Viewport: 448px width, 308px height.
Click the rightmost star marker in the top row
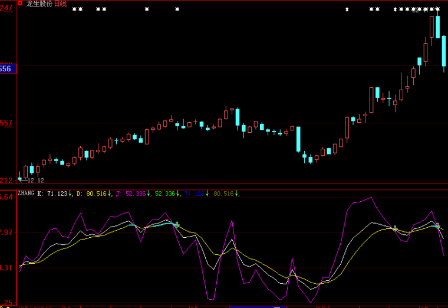[x=438, y=9]
